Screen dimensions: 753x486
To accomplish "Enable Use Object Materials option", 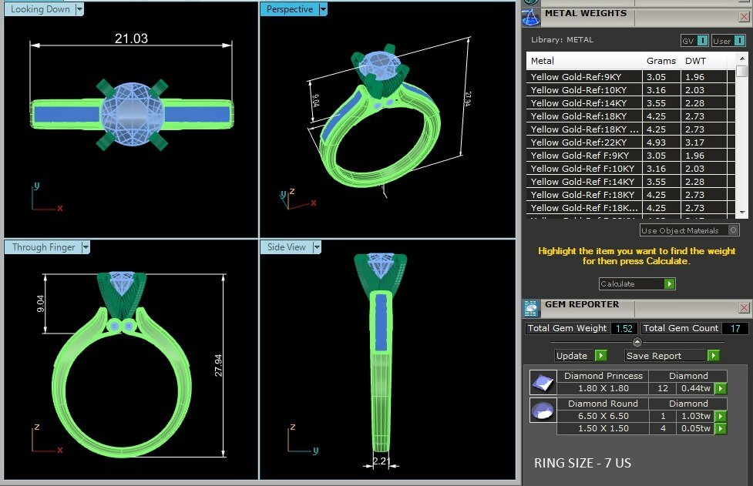I will [x=733, y=230].
